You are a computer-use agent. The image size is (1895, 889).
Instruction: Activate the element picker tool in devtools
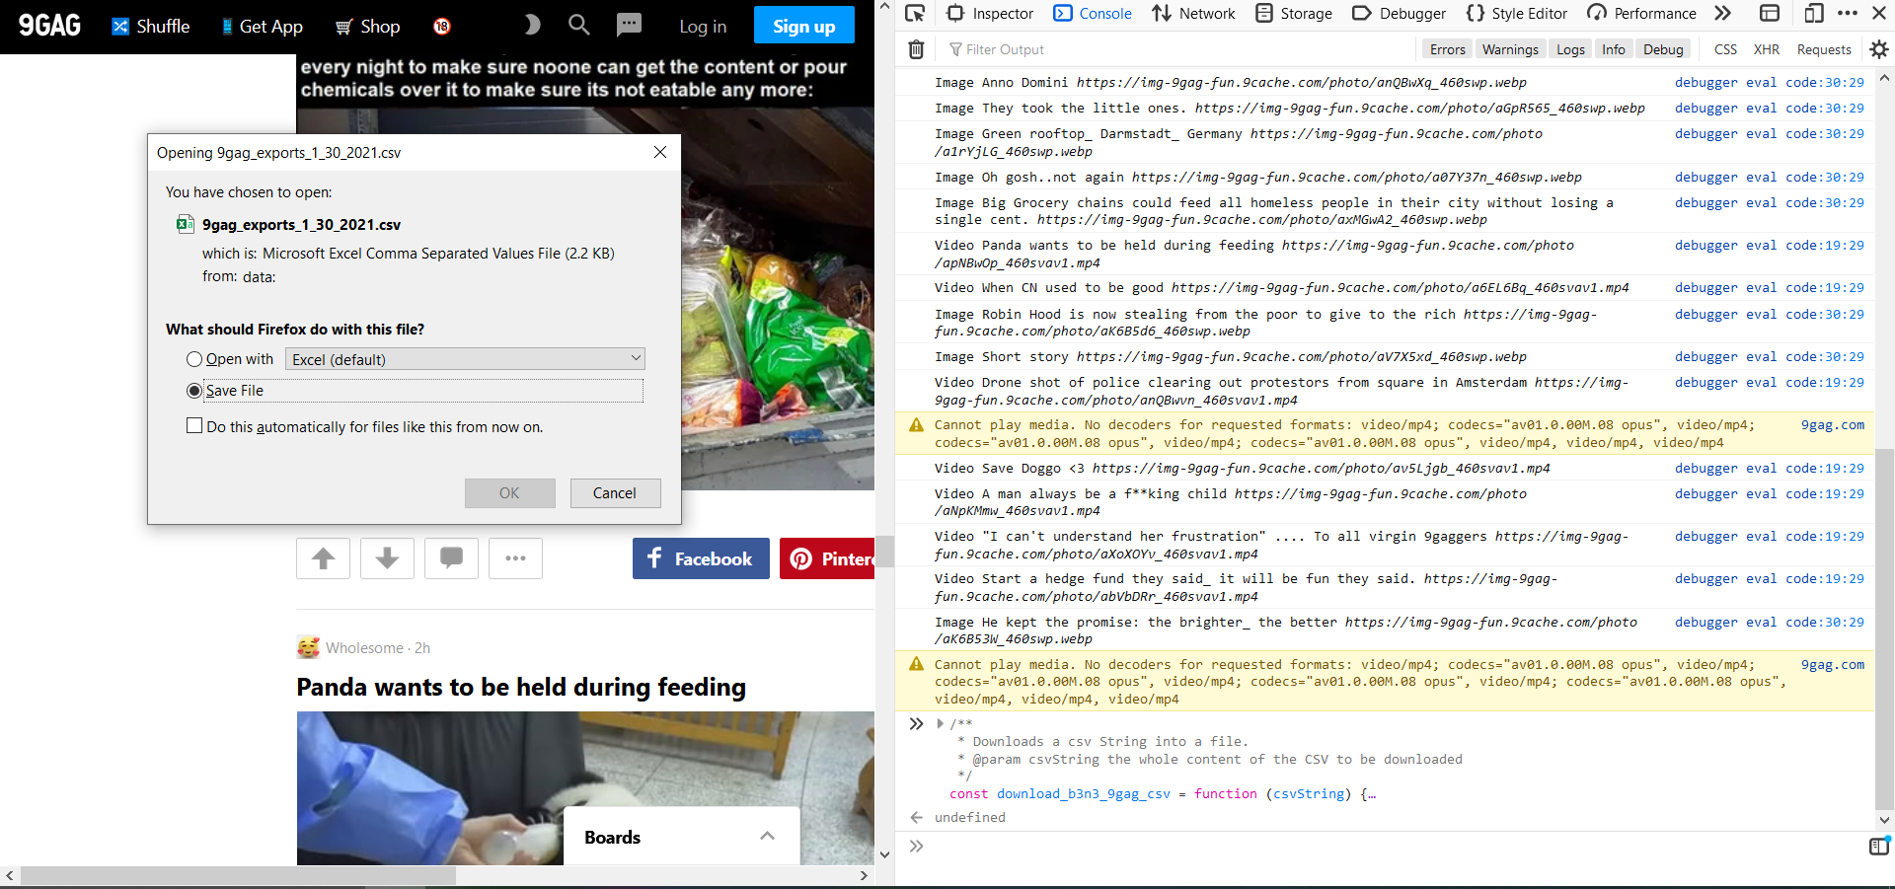(x=915, y=14)
